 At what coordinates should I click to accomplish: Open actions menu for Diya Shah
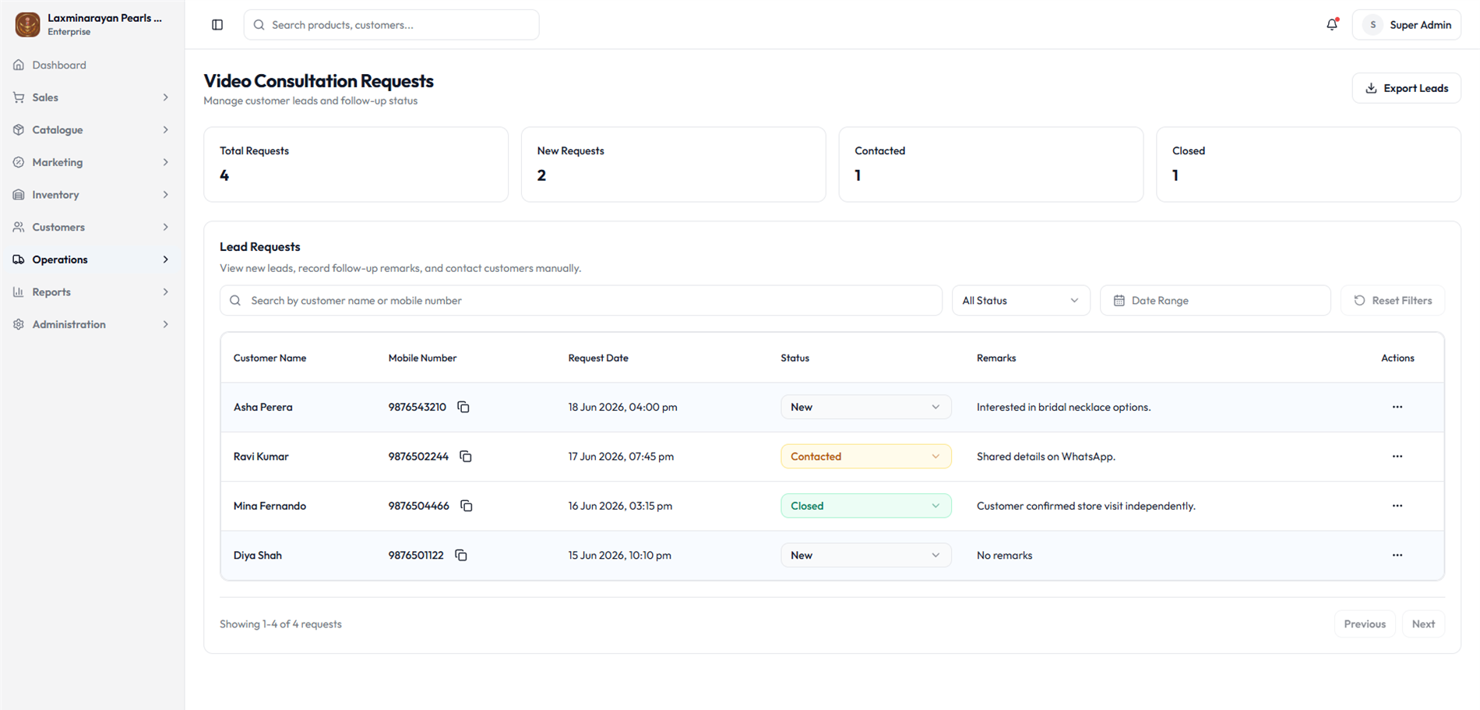[x=1397, y=556]
